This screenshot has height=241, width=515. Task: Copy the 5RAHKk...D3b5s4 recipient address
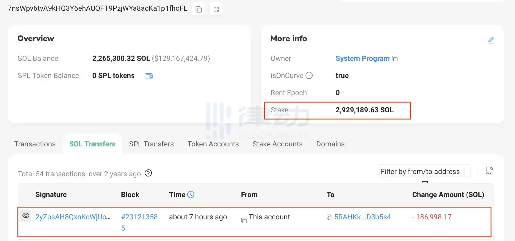click(x=329, y=217)
